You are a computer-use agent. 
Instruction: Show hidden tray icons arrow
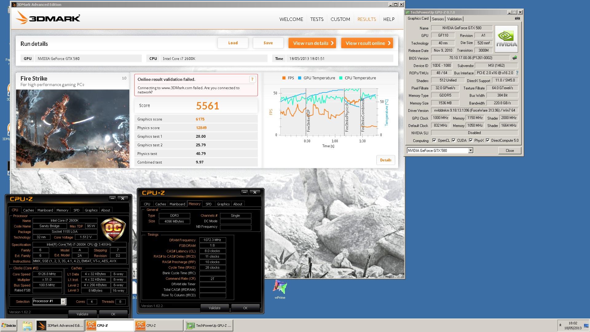tap(560, 325)
